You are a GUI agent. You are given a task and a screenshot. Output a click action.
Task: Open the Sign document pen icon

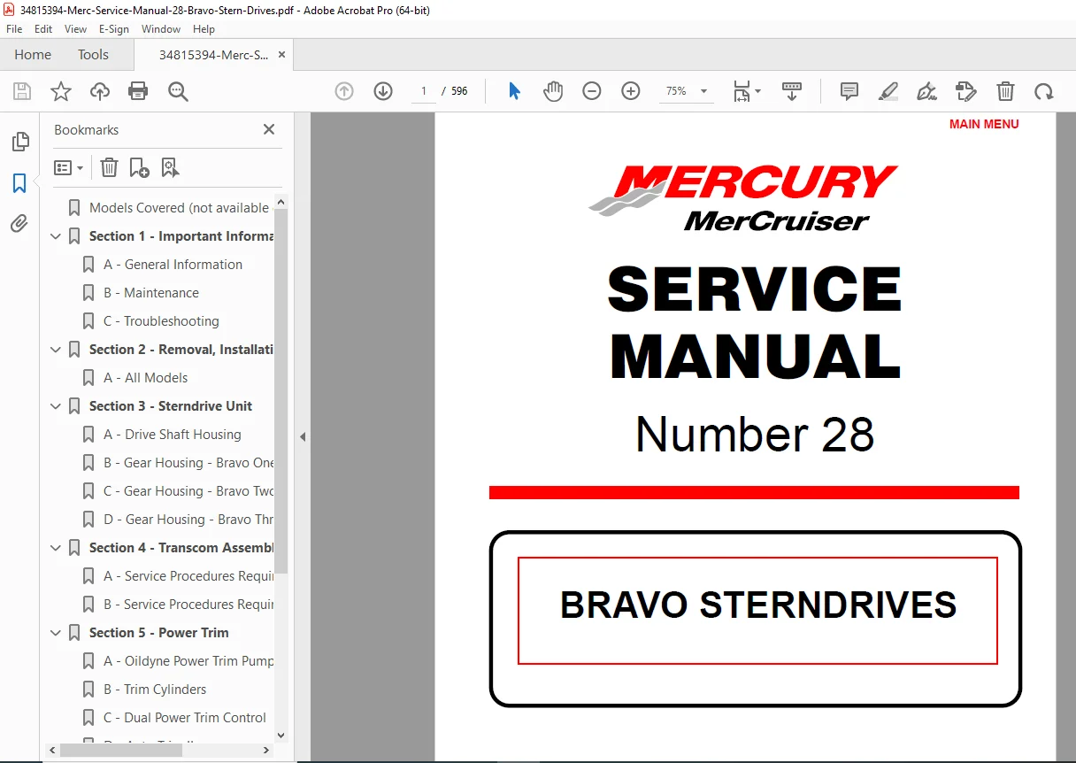tap(926, 91)
